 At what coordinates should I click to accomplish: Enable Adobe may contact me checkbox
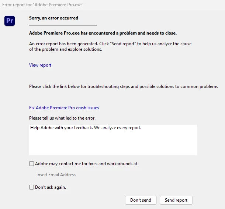32,163
